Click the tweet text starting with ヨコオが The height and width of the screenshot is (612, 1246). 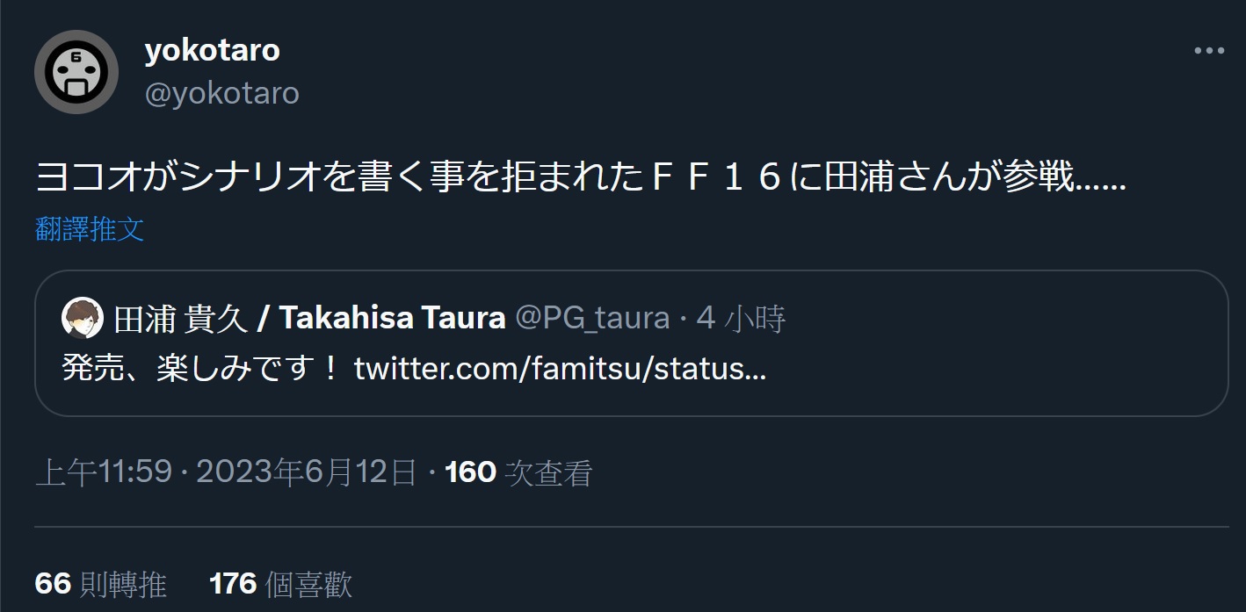point(351,179)
